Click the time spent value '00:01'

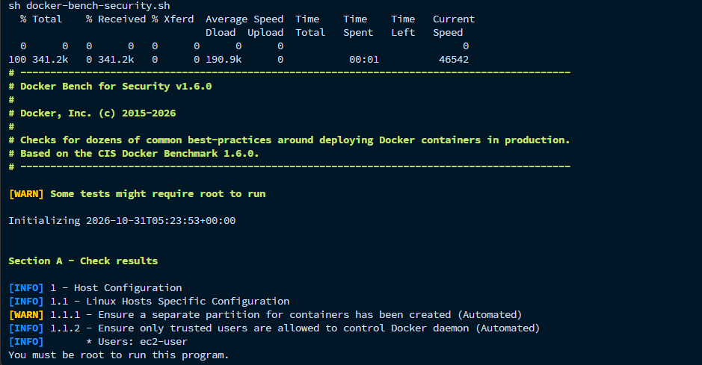pyautogui.click(x=364, y=60)
